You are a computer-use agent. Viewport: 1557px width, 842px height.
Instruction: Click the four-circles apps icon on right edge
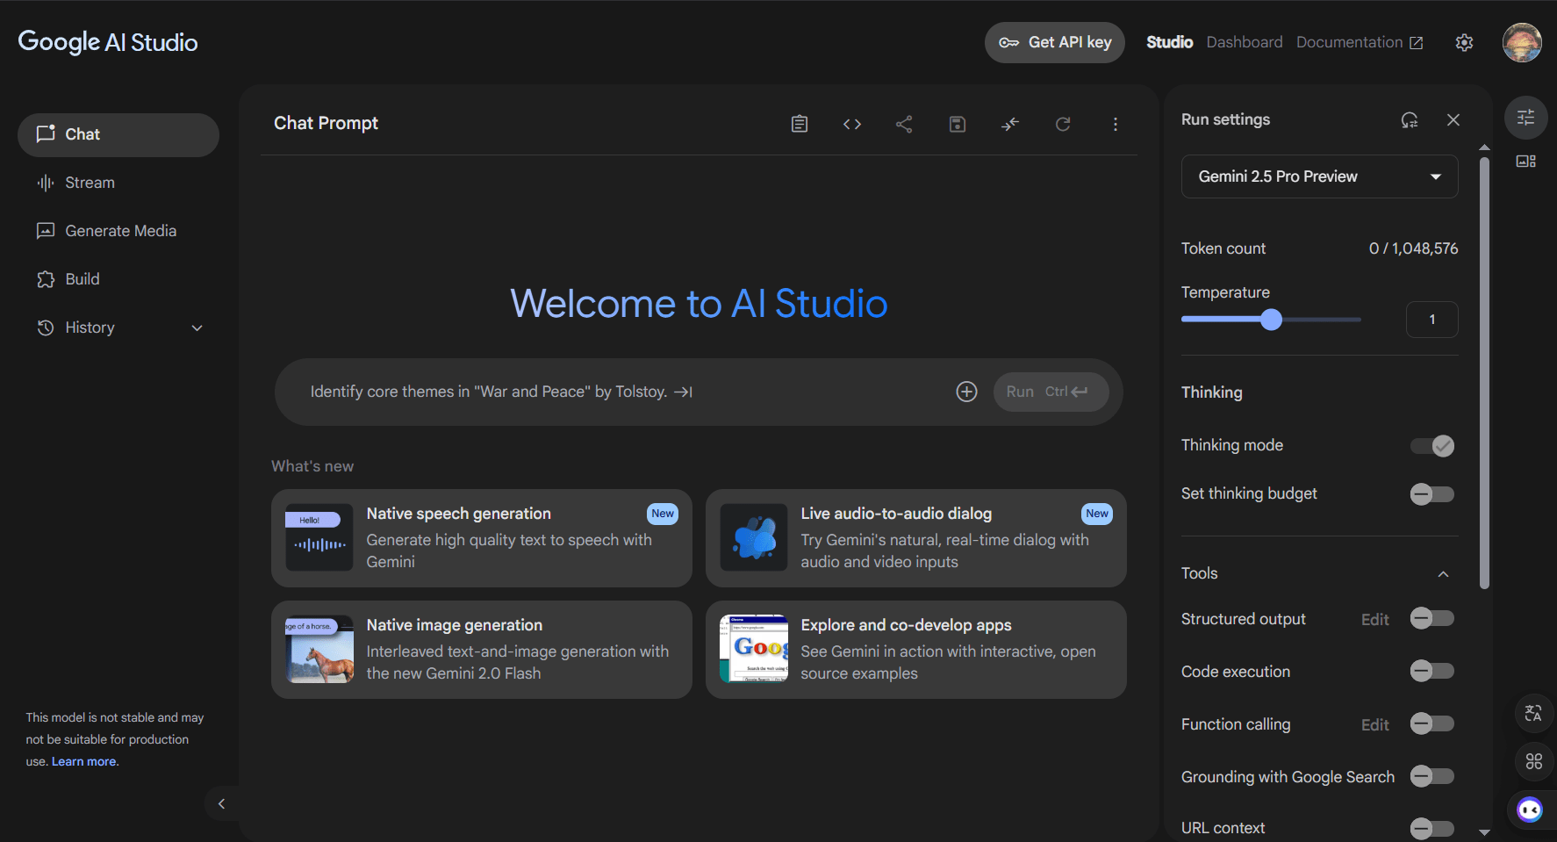[1533, 761]
